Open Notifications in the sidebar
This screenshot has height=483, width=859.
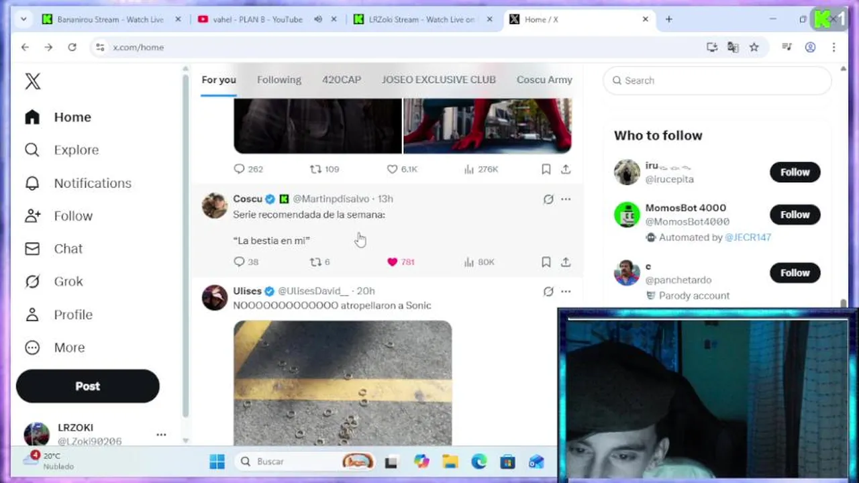(78, 183)
